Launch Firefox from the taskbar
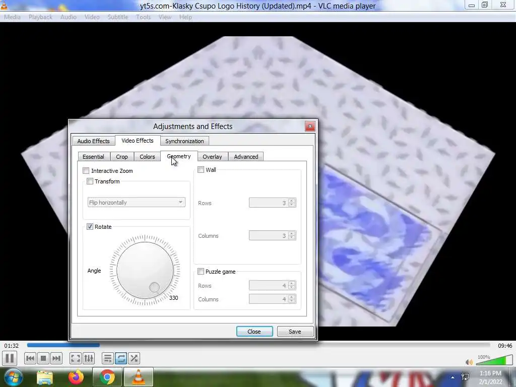This screenshot has width=516, height=387. point(76,377)
